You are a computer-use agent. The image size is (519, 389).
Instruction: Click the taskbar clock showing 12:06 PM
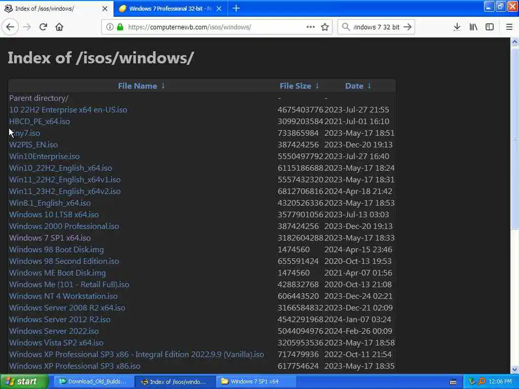pos(500,381)
